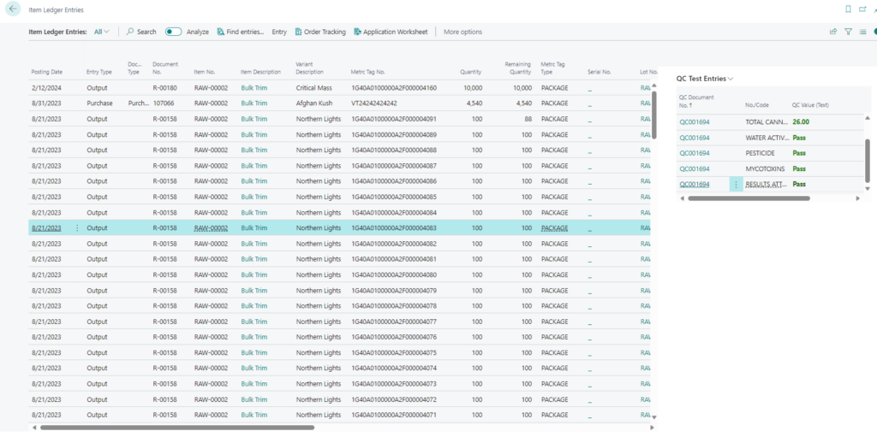Open Order Tracking
The width and height of the screenshot is (877, 437).
320,32
